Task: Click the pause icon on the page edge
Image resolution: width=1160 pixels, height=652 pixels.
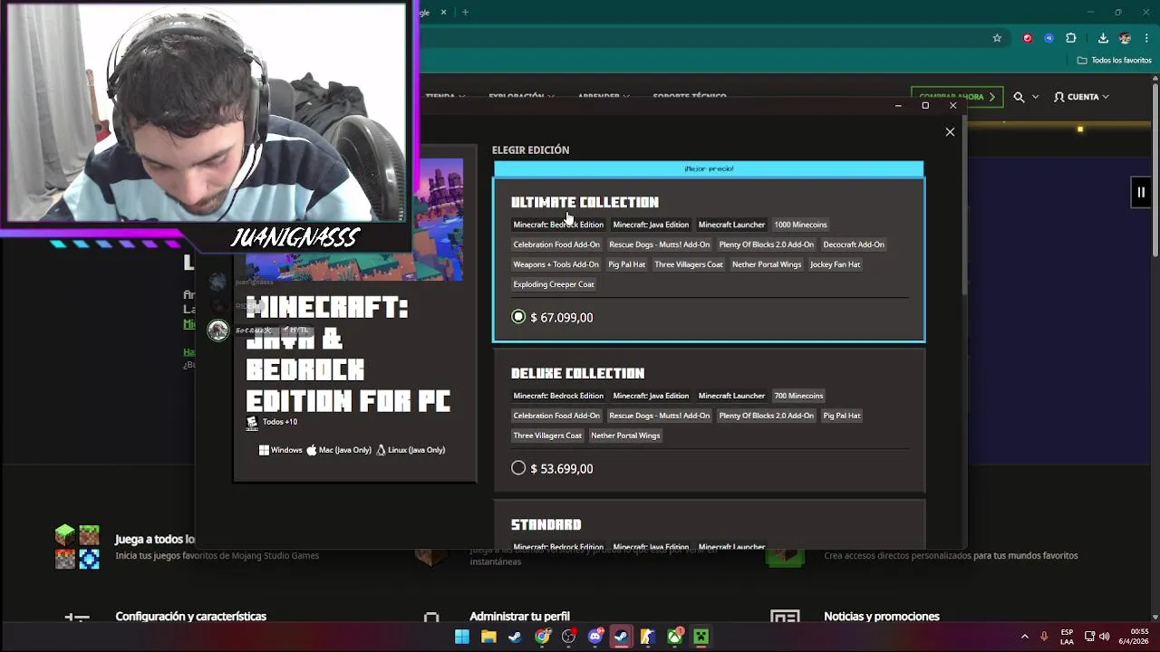Action: 1141,192
